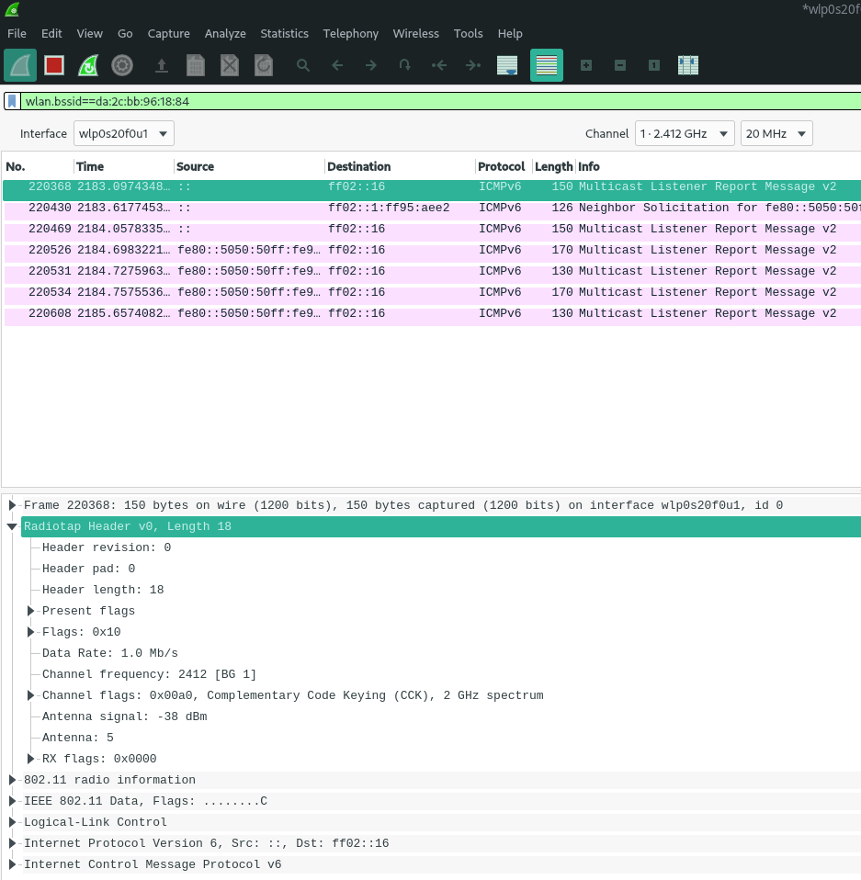This screenshot has width=861, height=880.
Task: Open the 20 MHz bandwidth dropdown
Action: 776,132
